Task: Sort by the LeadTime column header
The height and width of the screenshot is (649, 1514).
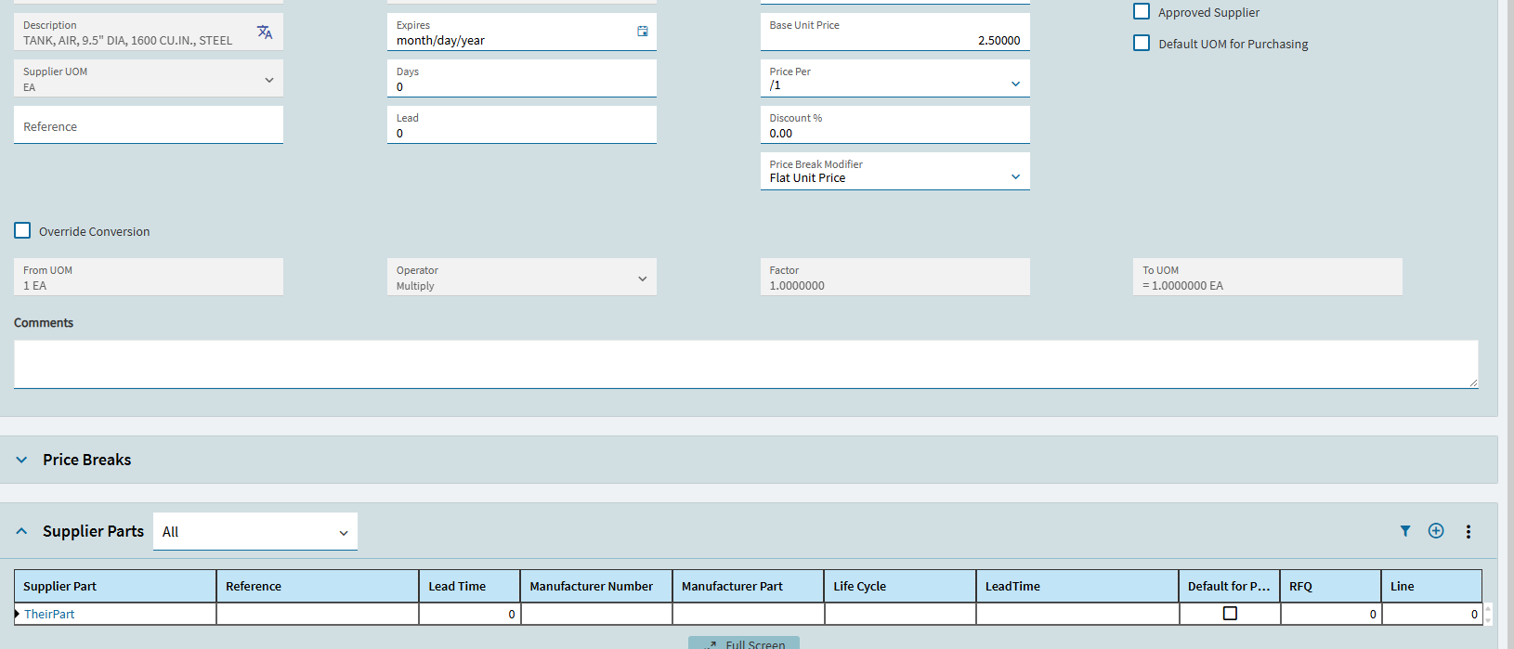Action: pyautogui.click(x=1077, y=586)
